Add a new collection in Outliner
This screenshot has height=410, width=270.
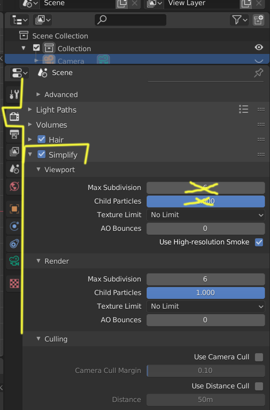click(x=258, y=20)
